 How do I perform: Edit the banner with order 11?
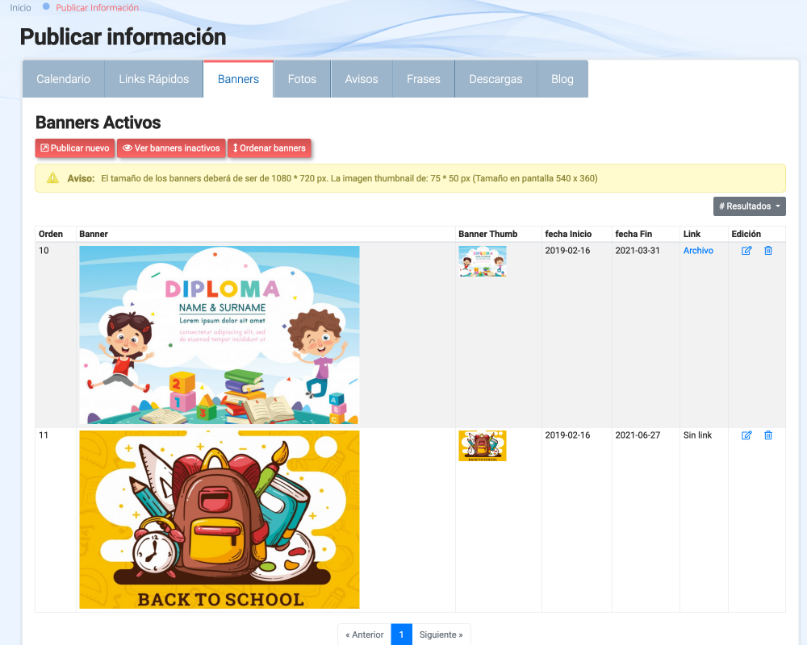(746, 435)
